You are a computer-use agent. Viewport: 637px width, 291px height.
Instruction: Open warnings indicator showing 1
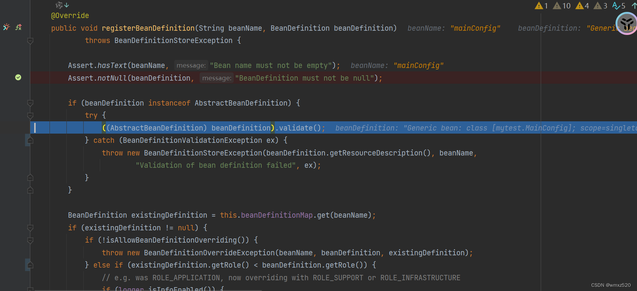tap(541, 6)
